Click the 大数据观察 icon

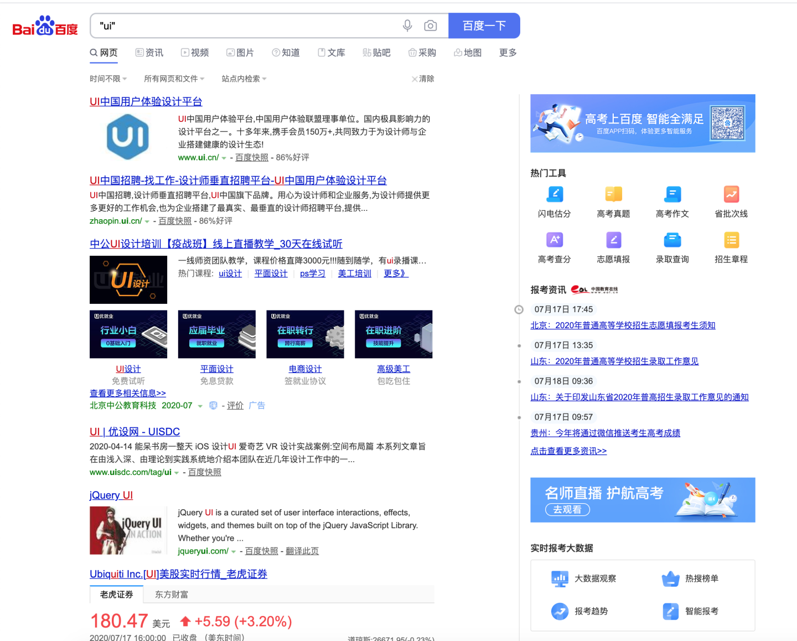560,578
